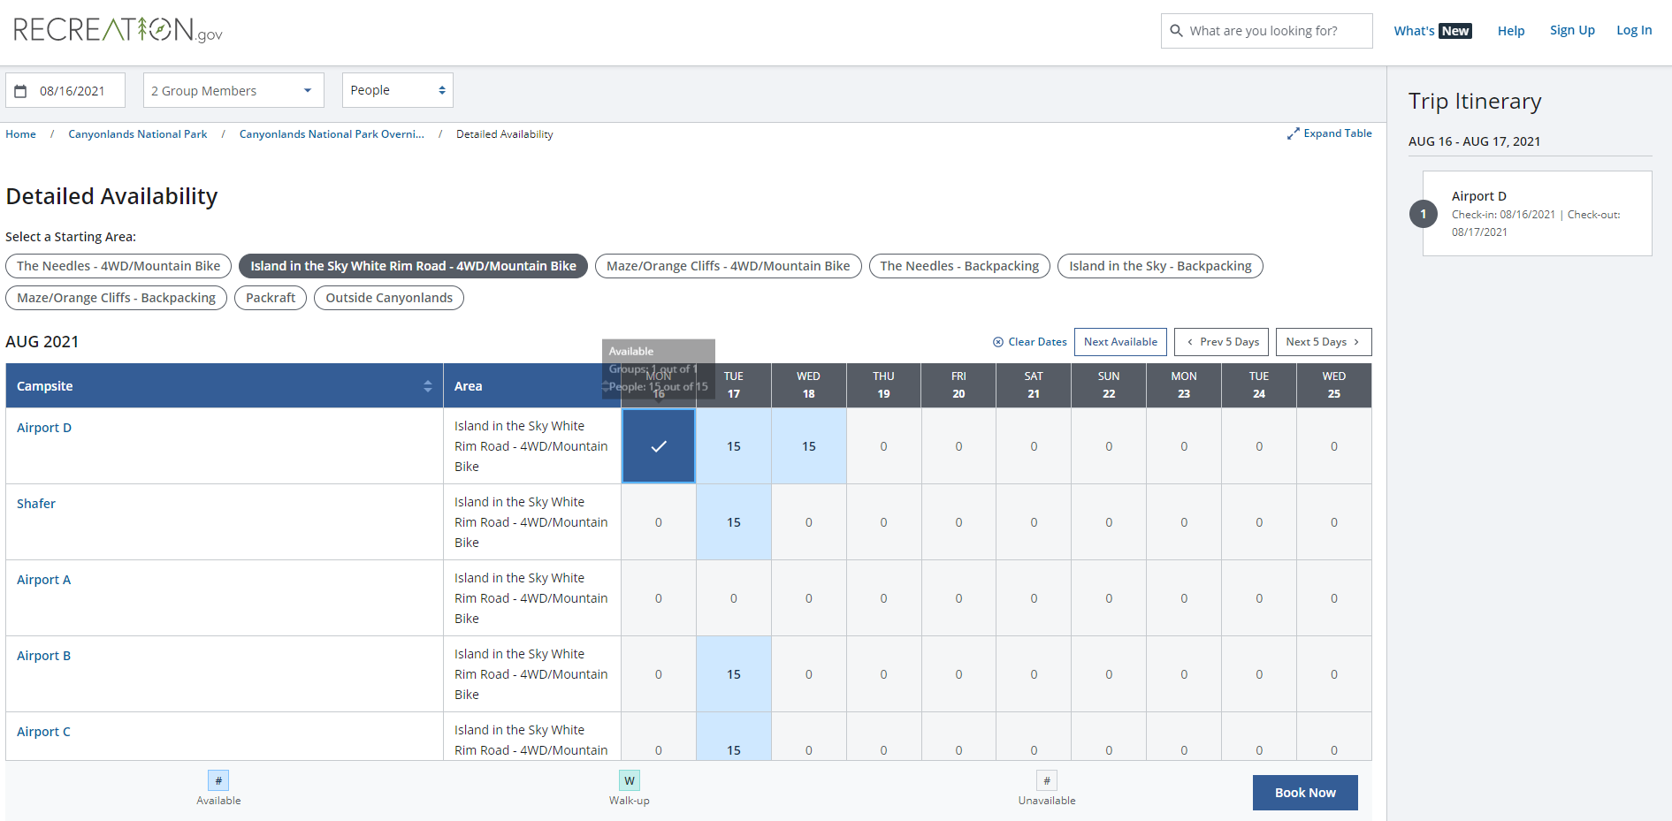The image size is (1672, 821).
Task: Click the Available legend swatch
Action: click(x=218, y=780)
